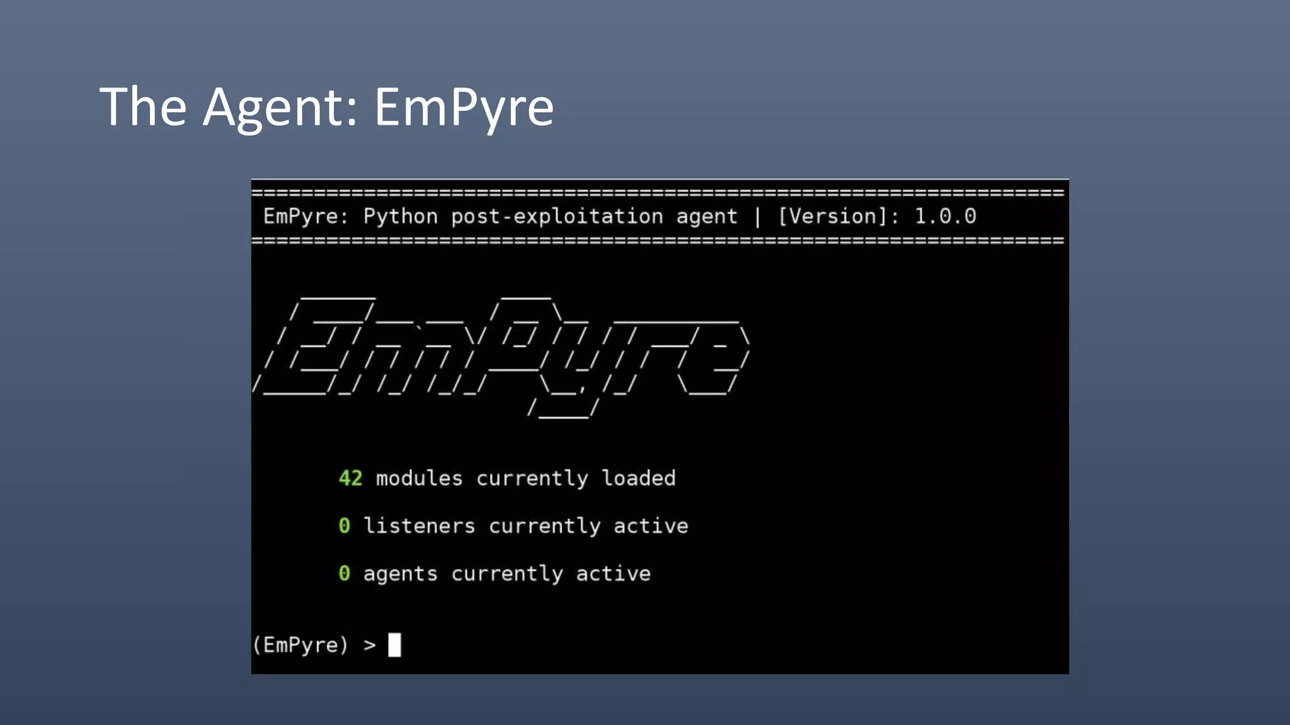The image size is (1290, 725).
Task: Click the '(EmPyre) >' prompt text
Action: coord(314,645)
